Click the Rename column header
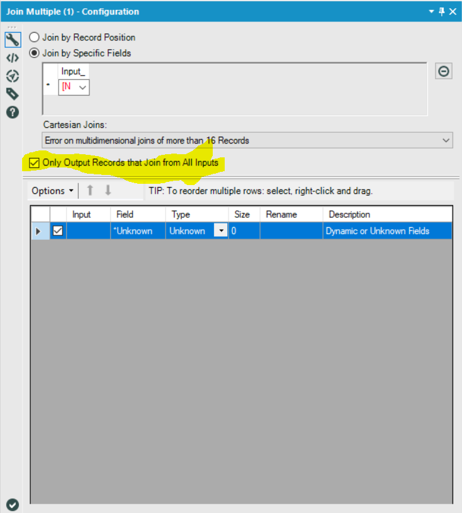Viewport: 462px width, 513px height. pos(291,214)
